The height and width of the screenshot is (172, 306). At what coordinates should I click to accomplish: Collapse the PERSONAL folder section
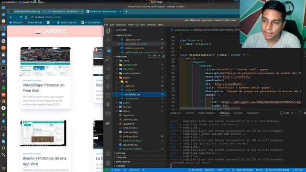131,56
